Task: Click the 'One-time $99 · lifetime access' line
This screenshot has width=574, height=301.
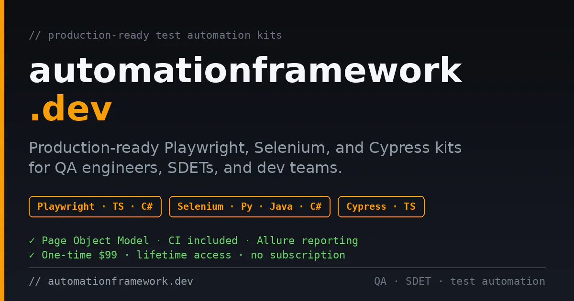Action: click(x=187, y=255)
